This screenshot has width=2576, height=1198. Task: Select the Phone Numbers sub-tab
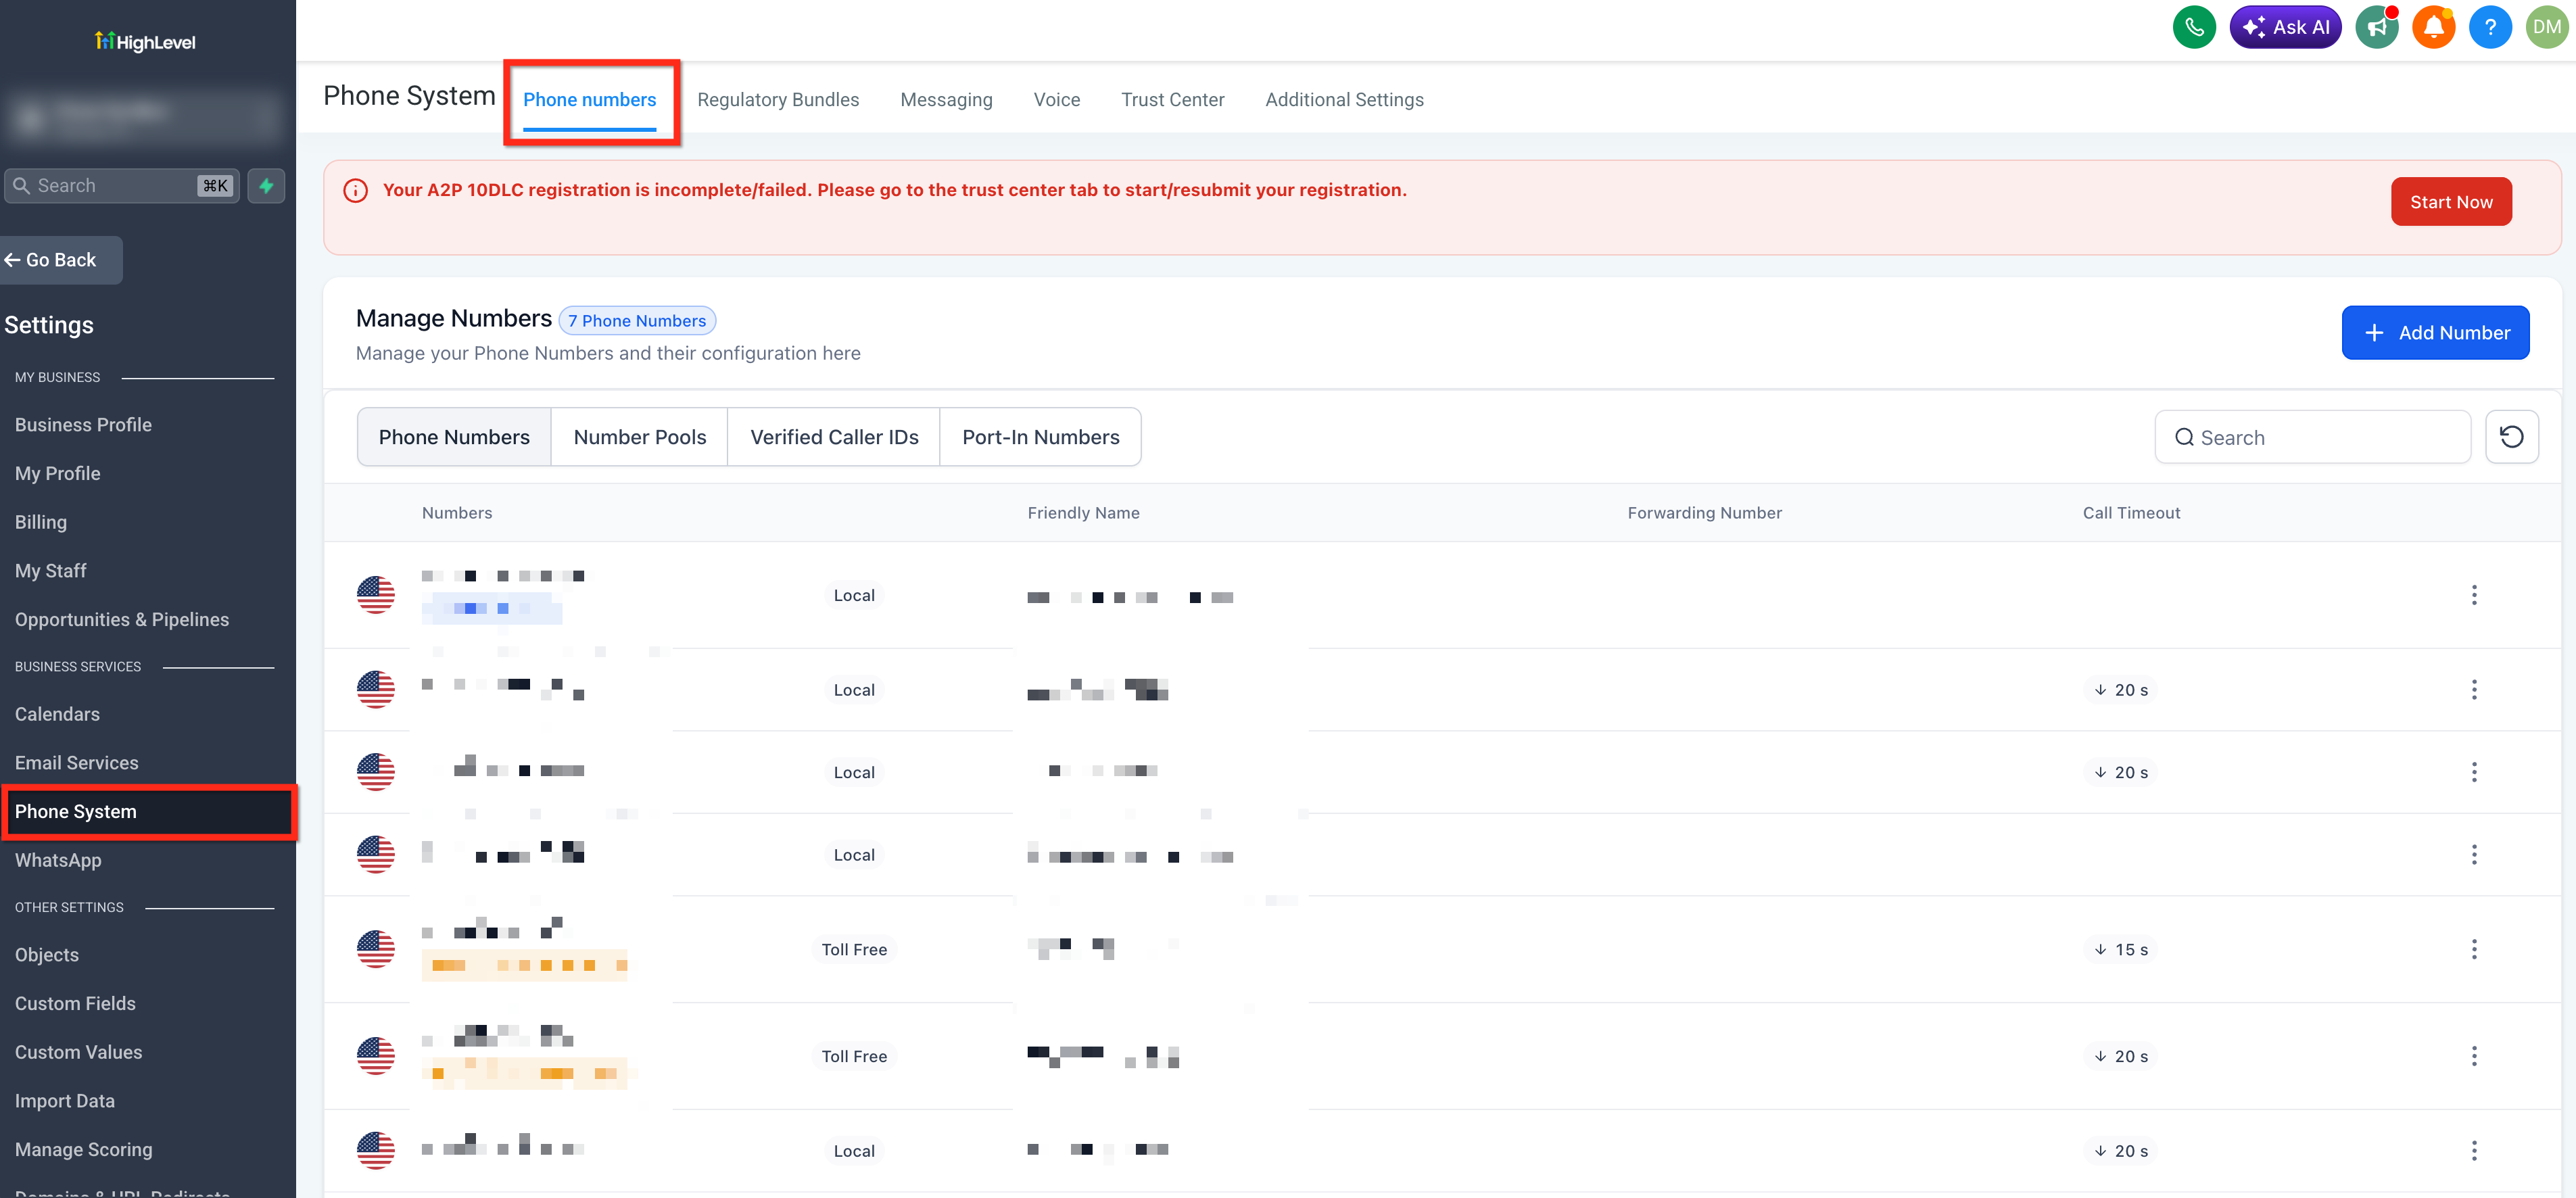click(454, 437)
